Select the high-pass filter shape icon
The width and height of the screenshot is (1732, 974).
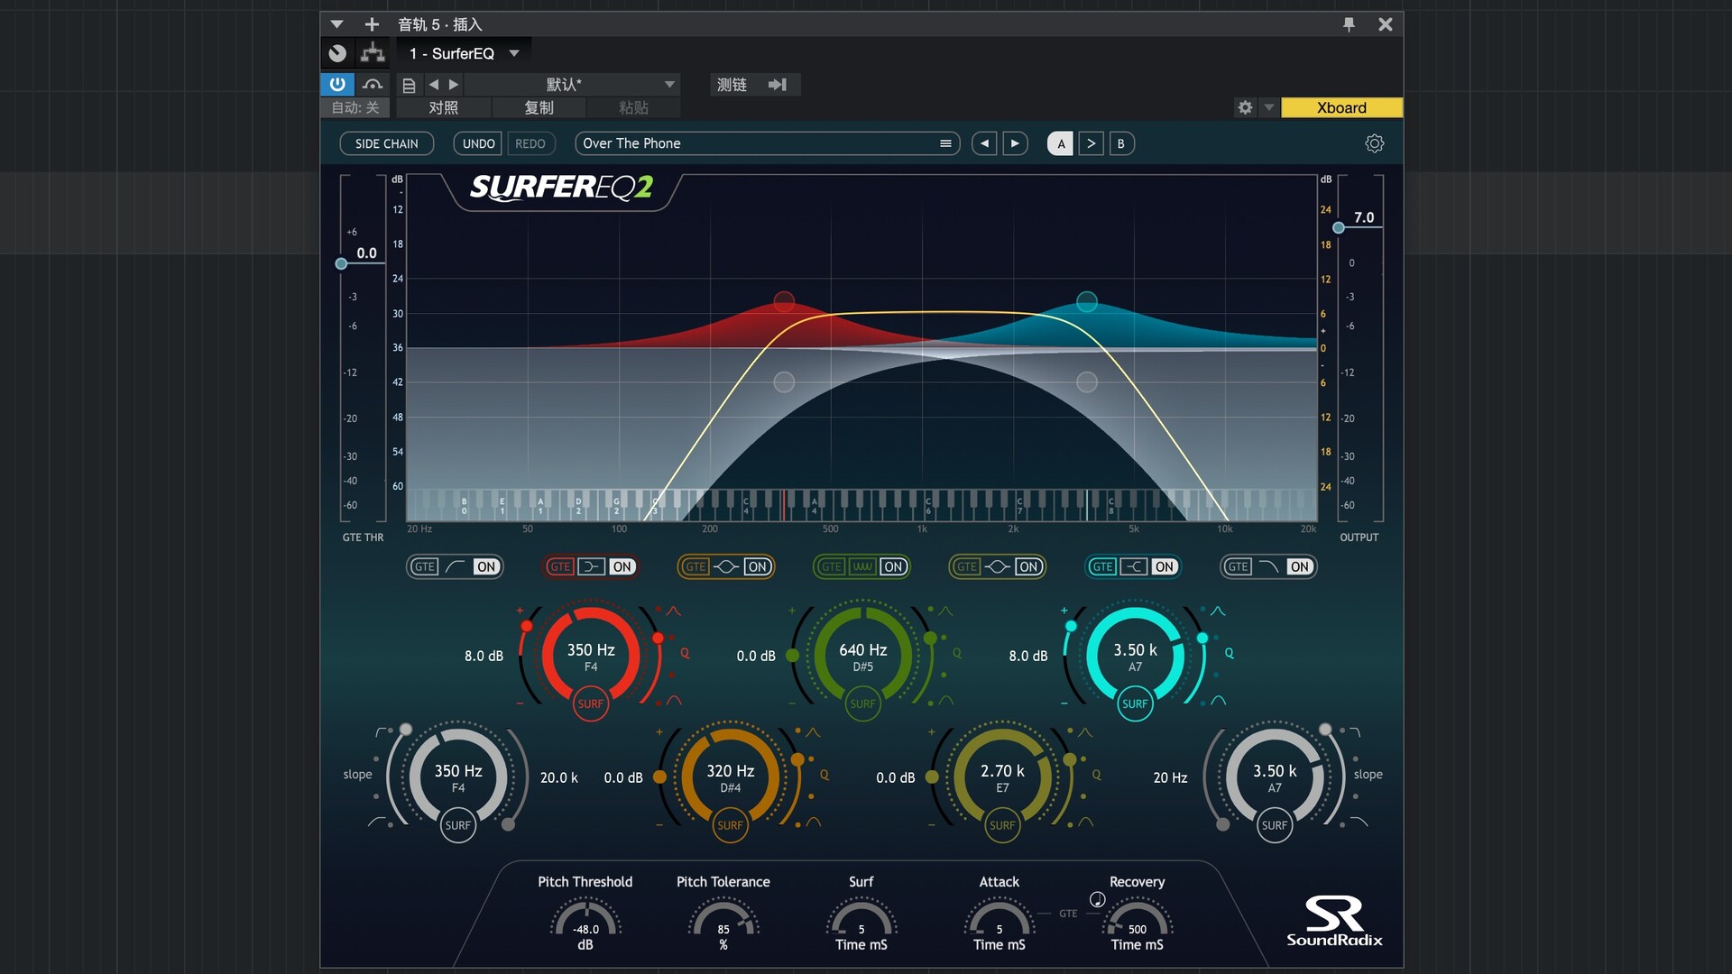[x=456, y=566]
